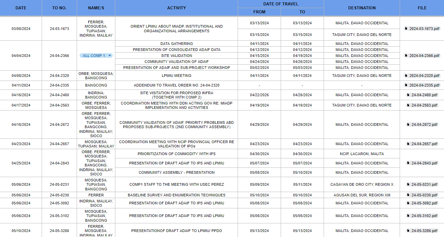Open the 24-05-3286.pdf file chip
The width and height of the screenshot is (444, 237).
coord(422,231)
